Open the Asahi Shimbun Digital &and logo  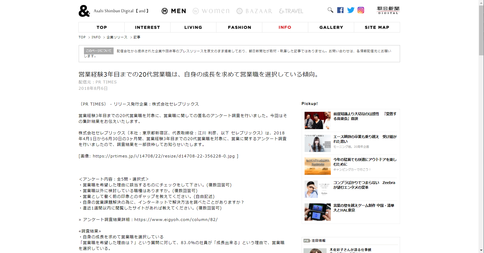coord(113,11)
